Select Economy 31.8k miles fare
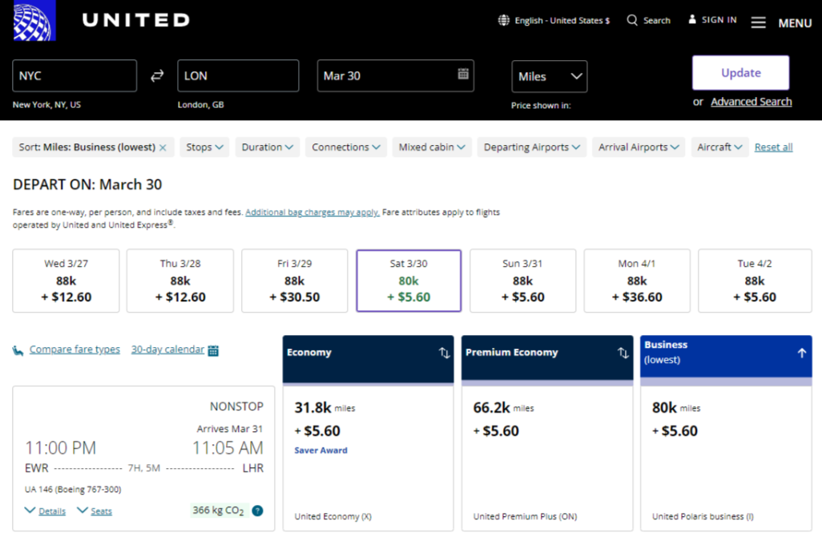822x537 pixels. coord(368,459)
